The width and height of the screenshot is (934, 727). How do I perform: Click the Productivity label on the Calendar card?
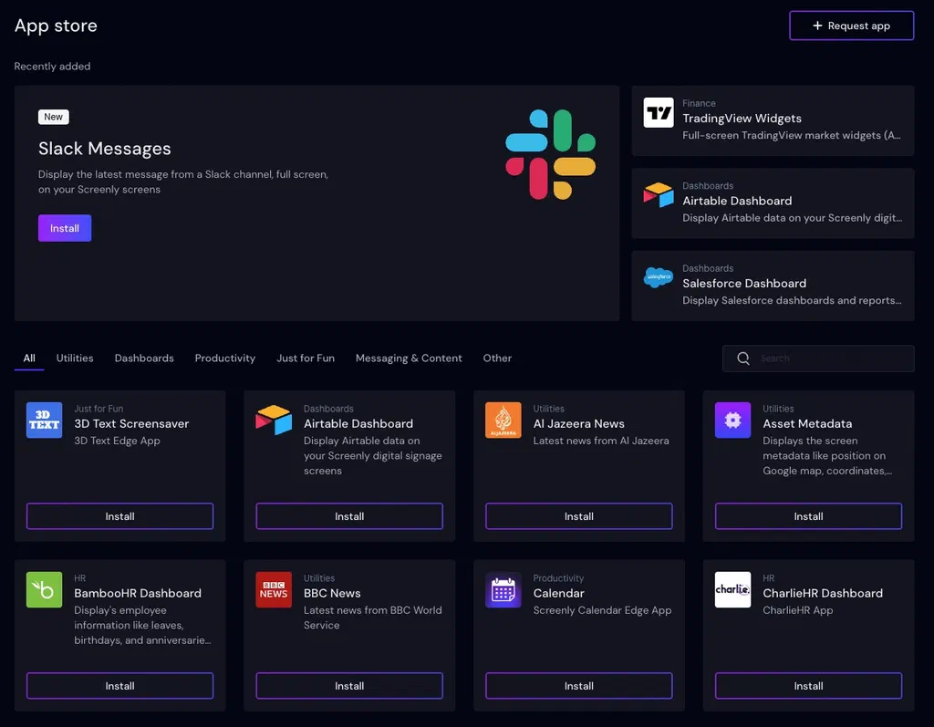pyautogui.click(x=558, y=578)
